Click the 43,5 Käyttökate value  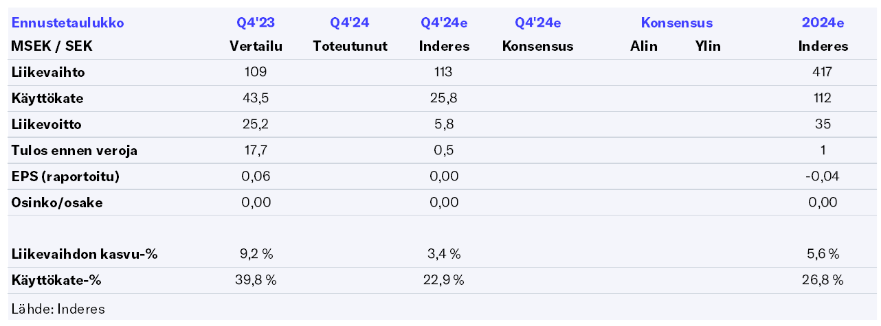pyautogui.click(x=256, y=98)
